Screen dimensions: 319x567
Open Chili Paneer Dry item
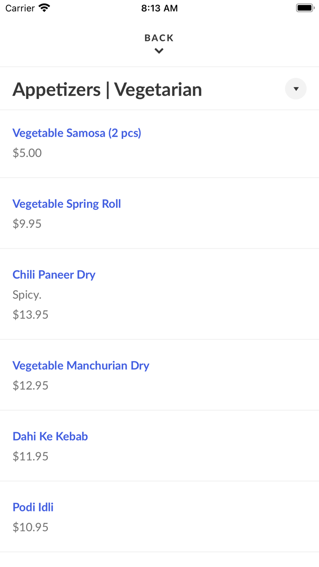click(x=54, y=274)
